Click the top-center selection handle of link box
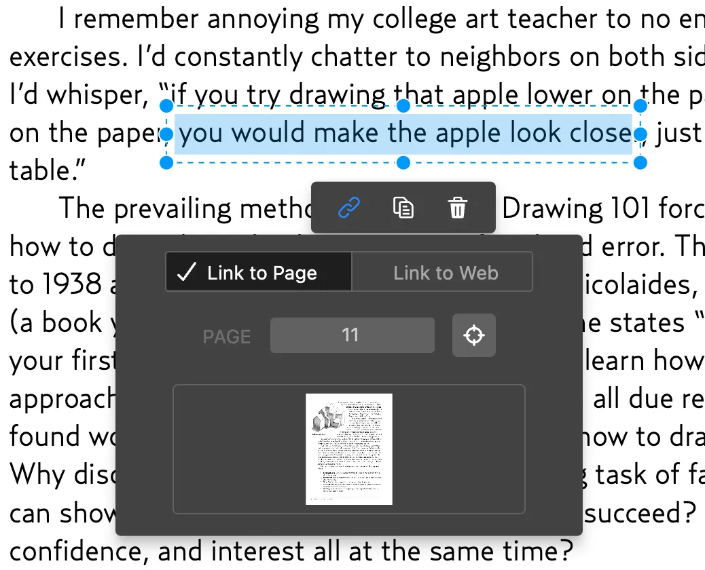This screenshot has height=570, width=705. 403,106
